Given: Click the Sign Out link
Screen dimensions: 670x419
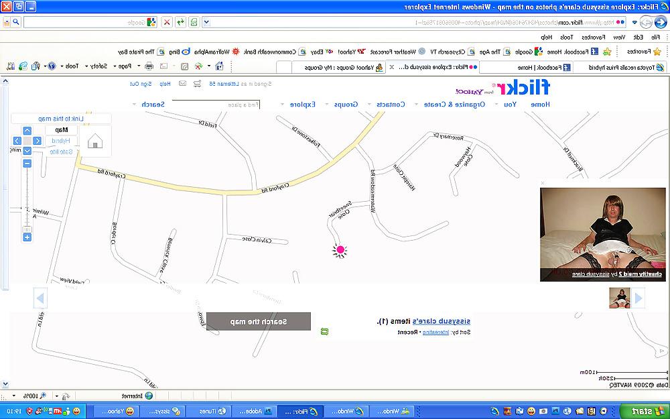Looking at the screenshot, I should click(x=141, y=84).
